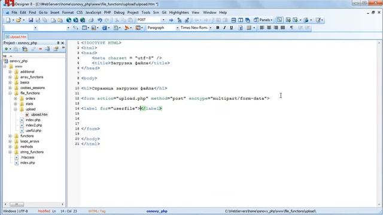Open the JavaScript menu
Image resolution: width=383 pixels, height=215 pixels.
click(93, 13)
